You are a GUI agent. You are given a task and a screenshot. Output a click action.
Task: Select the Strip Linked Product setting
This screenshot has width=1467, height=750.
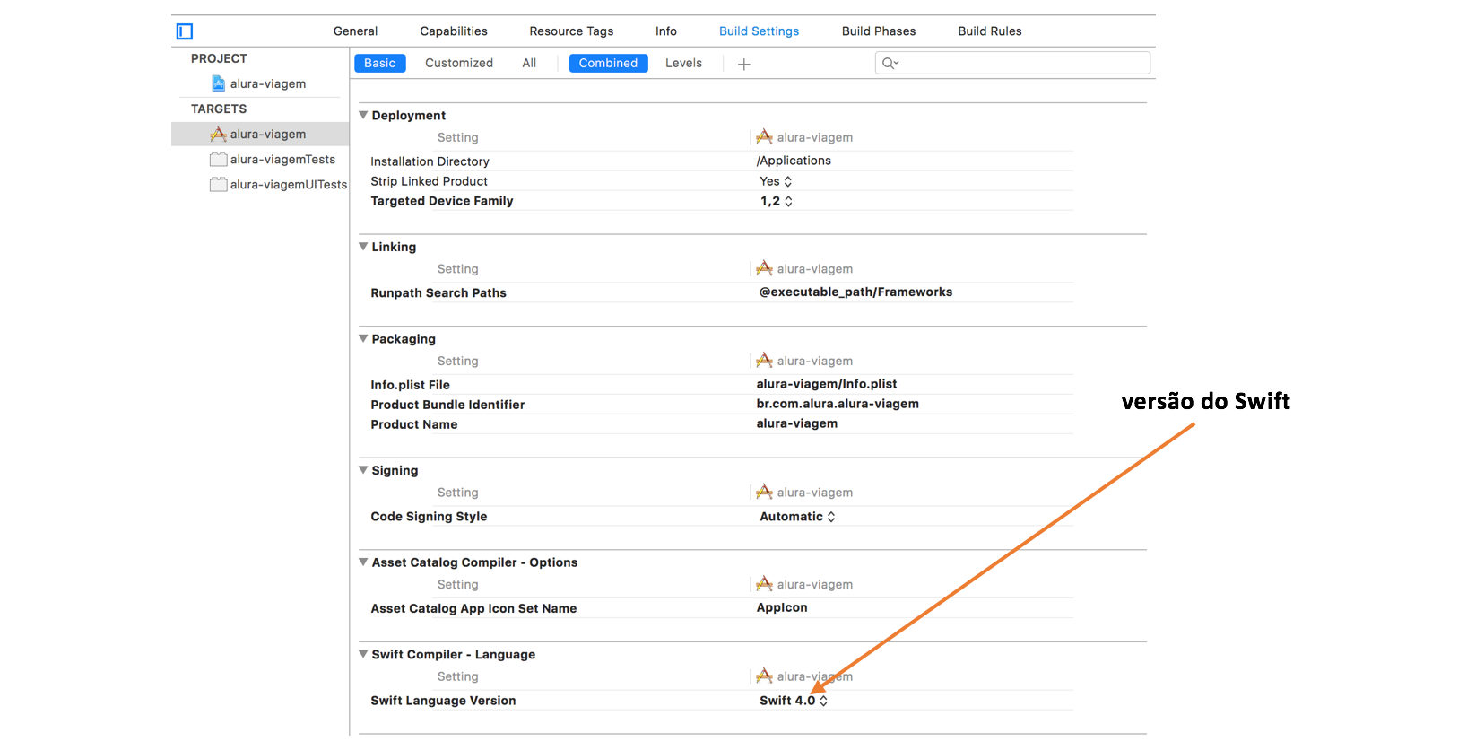(429, 181)
